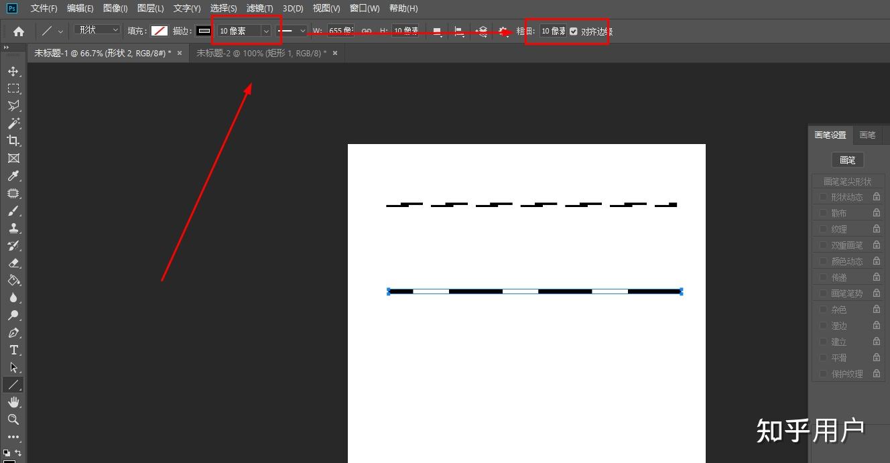The height and width of the screenshot is (463, 890).
Task: Enable the 形状动态 checkbox
Action: coord(823,197)
